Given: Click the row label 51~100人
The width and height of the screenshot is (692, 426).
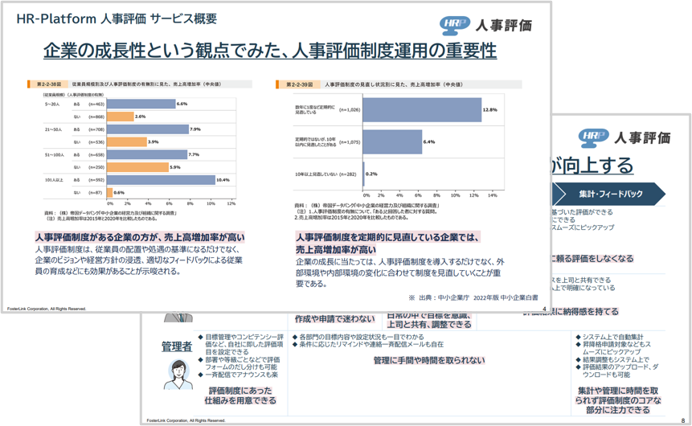Looking at the screenshot, I should (55, 155).
